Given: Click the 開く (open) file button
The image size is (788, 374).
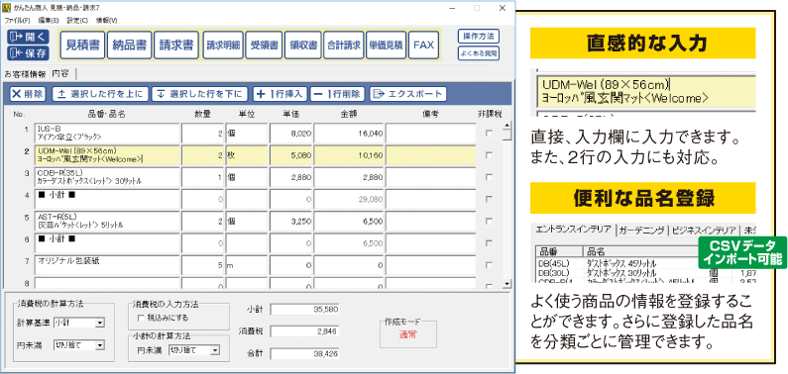Looking at the screenshot, I should click(x=28, y=37).
